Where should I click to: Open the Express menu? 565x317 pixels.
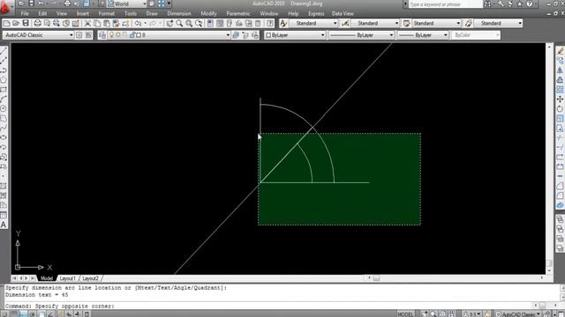click(x=316, y=14)
